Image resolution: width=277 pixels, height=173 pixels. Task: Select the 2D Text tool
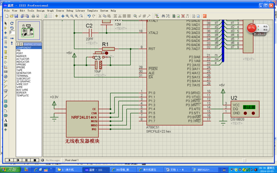point(6,120)
